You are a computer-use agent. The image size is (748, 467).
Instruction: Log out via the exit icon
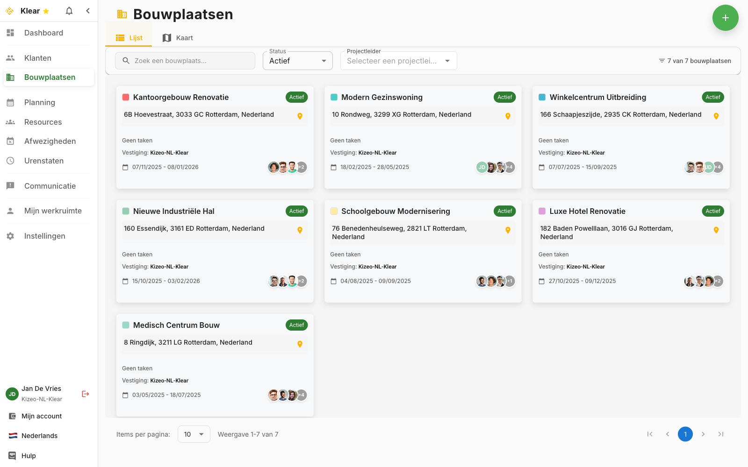click(85, 394)
